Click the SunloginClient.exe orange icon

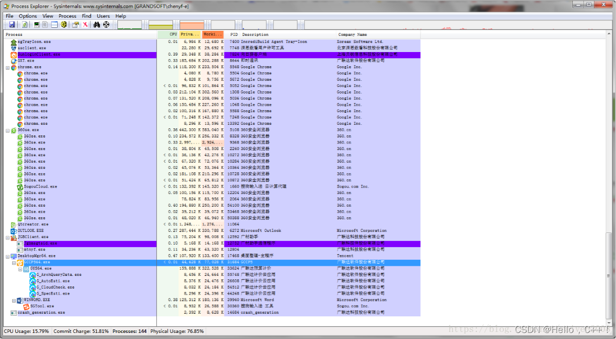coord(14,55)
